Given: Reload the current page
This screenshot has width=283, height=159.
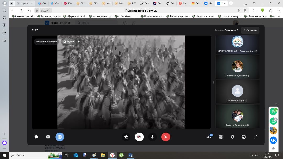Looking at the screenshot, I should [29, 10].
